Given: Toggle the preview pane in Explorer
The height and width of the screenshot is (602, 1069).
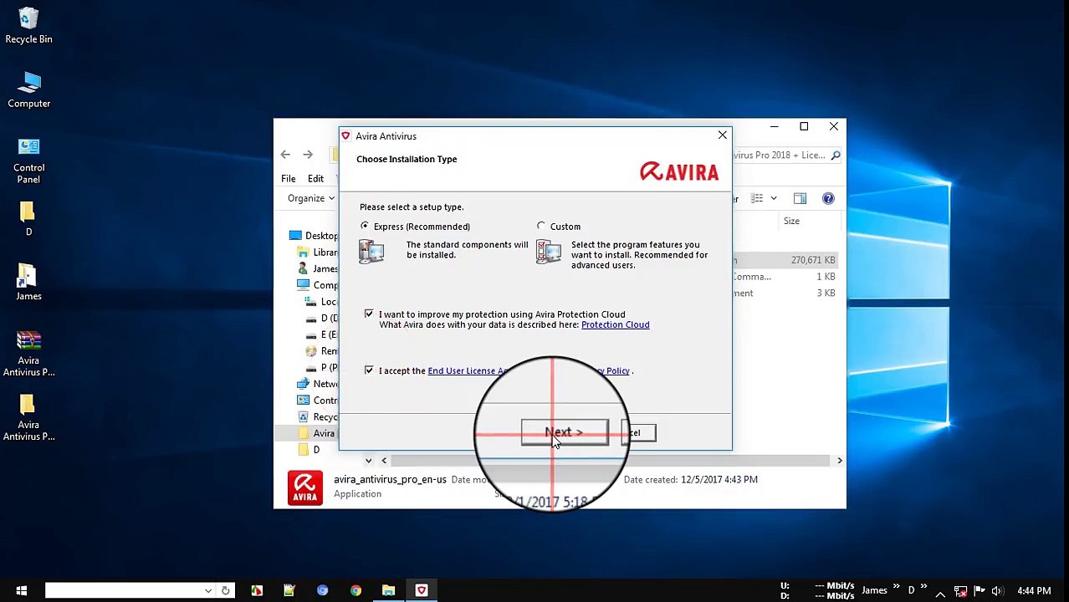Looking at the screenshot, I should click(x=800, y=198).
